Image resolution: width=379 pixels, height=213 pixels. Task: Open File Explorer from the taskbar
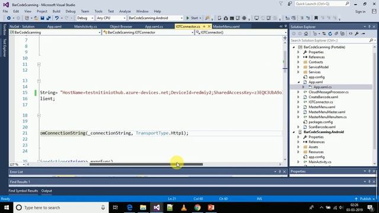143,208
